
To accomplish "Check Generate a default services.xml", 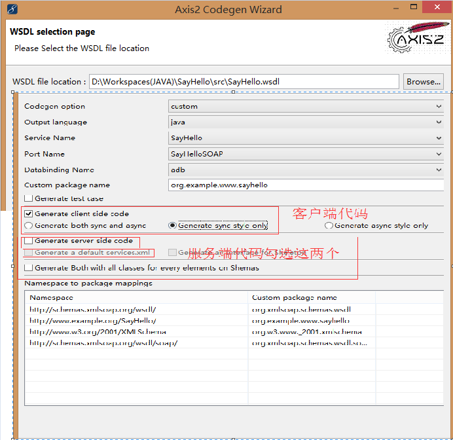I will 28,253.
